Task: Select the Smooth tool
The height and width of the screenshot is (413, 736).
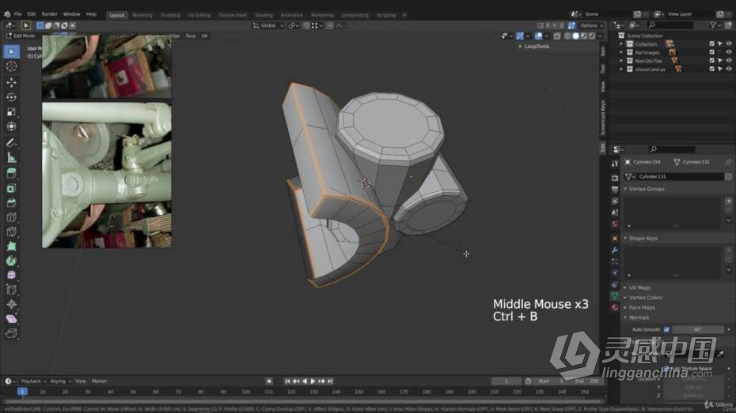Action: pos(11,276)
